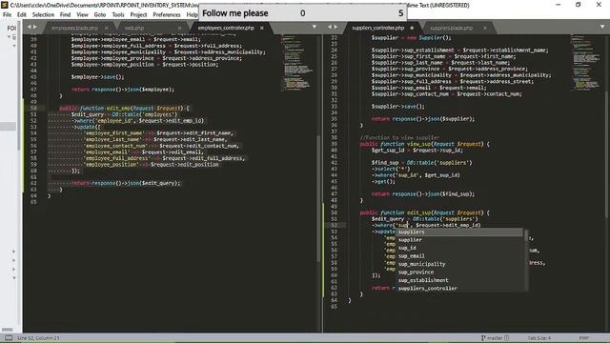The height and width of the screenshot is (343, 610).
Task: Close the suppliers.blade.php tab
Action: [x=485, y=28]
